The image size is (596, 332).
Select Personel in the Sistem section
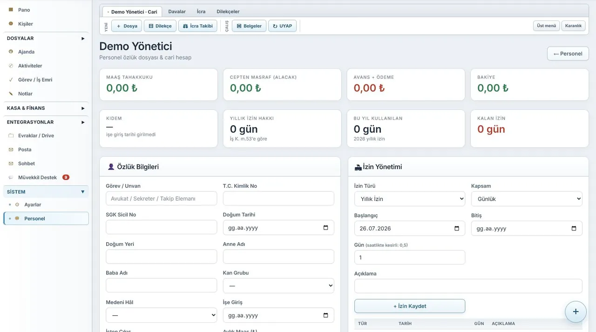(46, 218)
